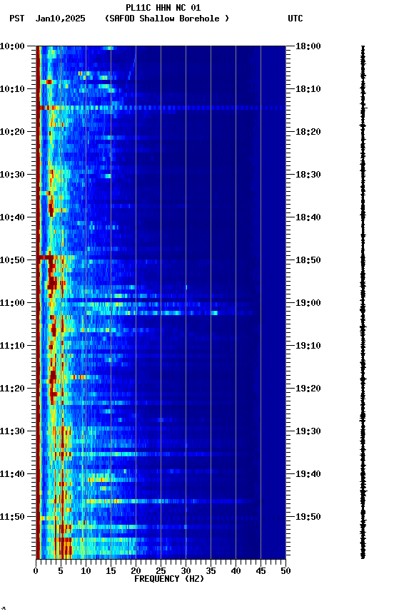Click the 'FREQUENCY (HZ)' axis title
Screen dimensions: 394x616
coord(169,580)
